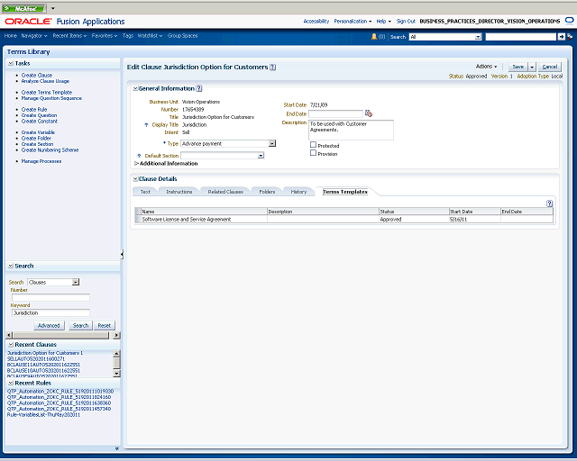Click the personalize icon beside search go button

pos(570,36)
